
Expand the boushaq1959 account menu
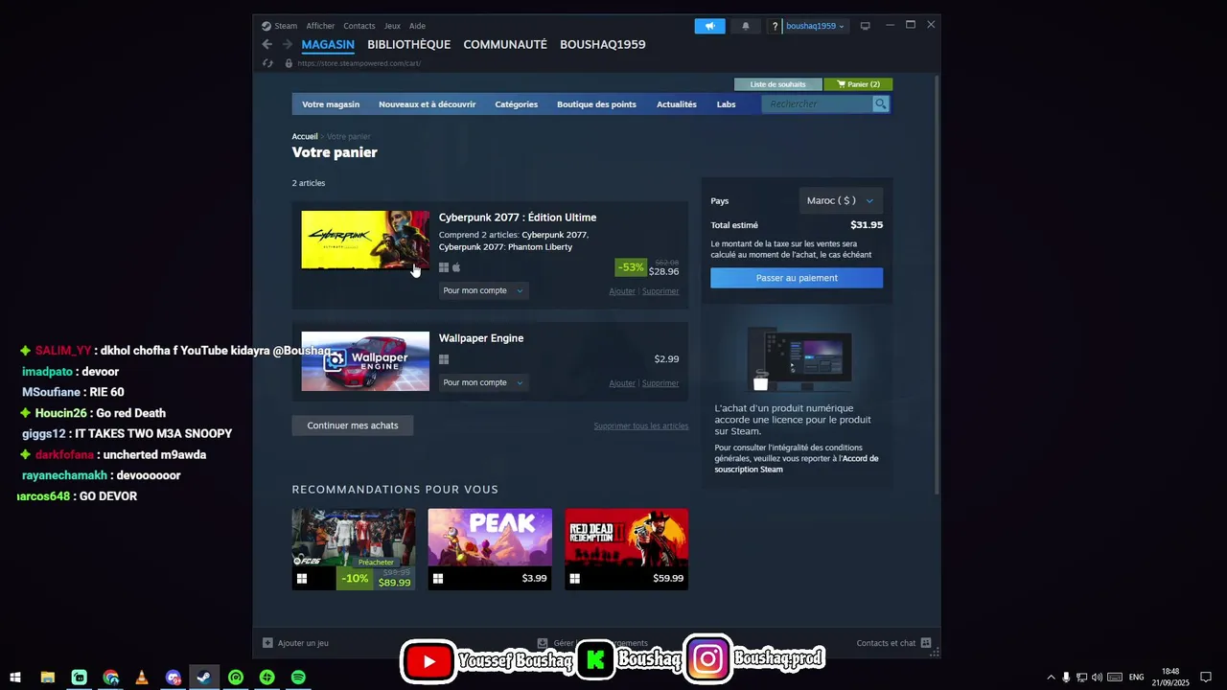[815, 26]
